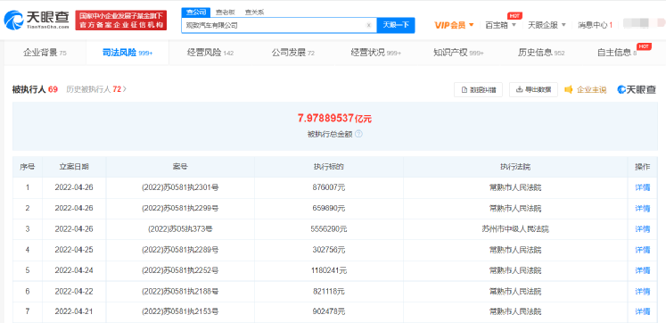Viewport: 666px width, 323px height.
Task: Switch to the 企业背景 tab
Action: [x=45, y=53]
